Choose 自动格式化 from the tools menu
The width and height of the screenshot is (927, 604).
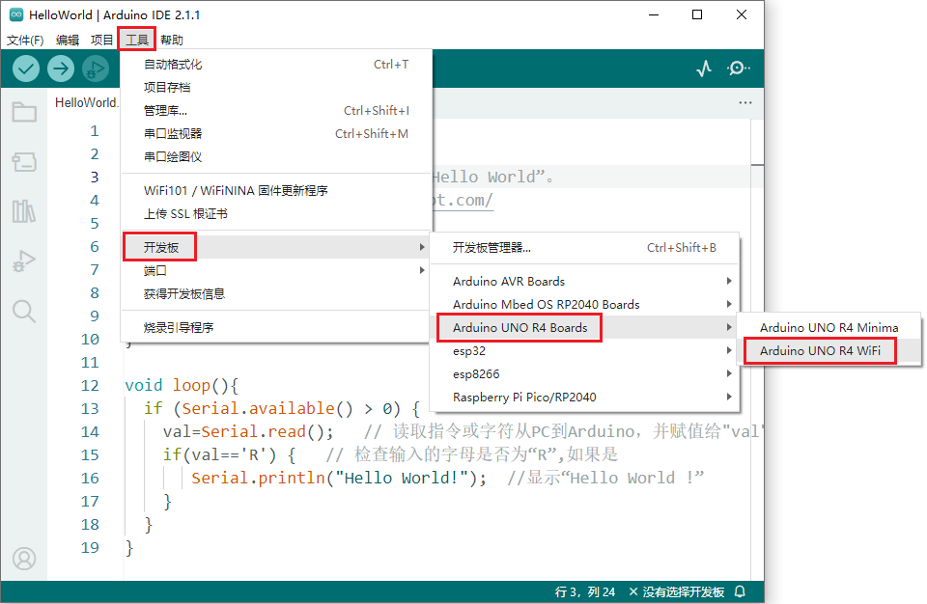(x=276, y=65)
